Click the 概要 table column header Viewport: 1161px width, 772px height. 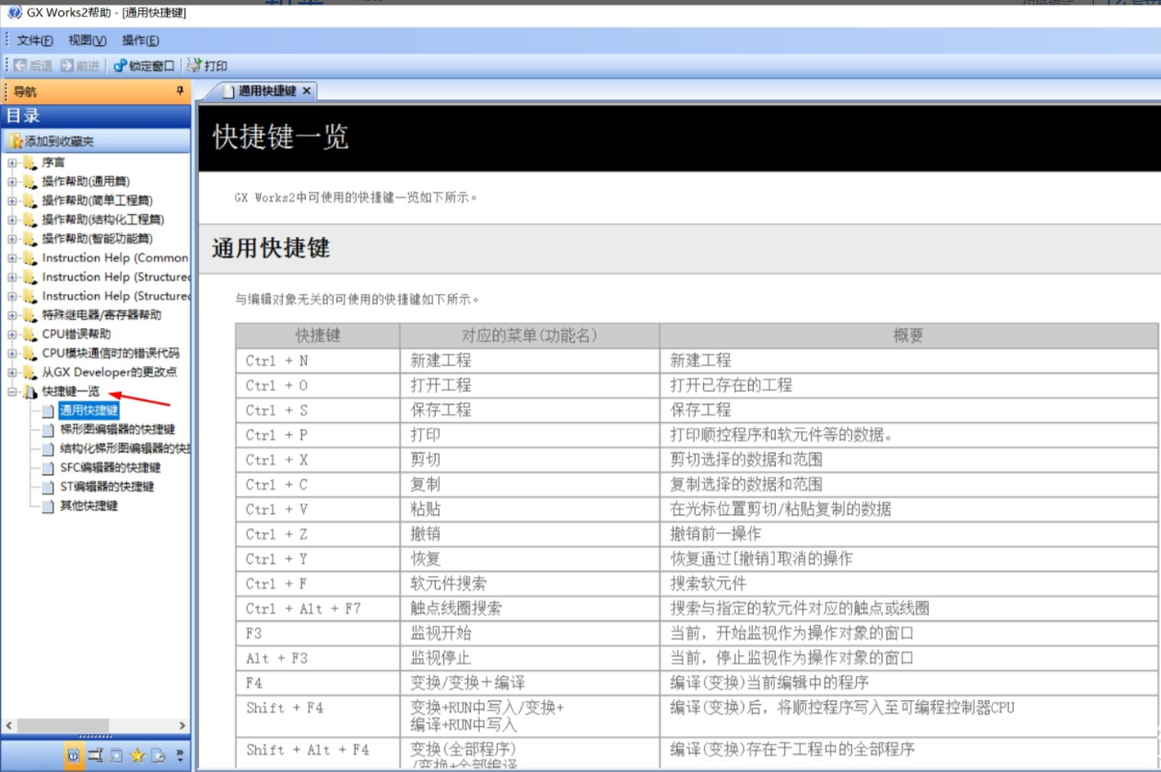909,335
